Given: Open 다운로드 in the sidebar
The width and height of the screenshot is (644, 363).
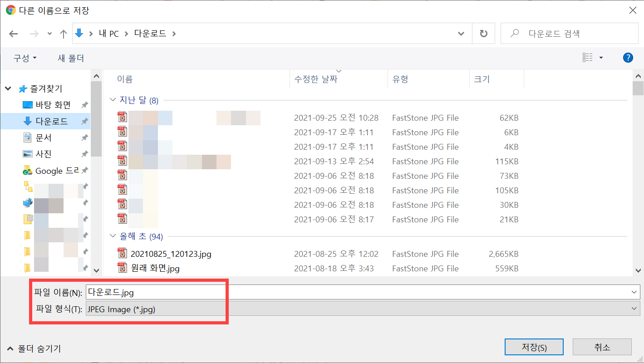Looking at the screenshot, I should pos(52,121).
